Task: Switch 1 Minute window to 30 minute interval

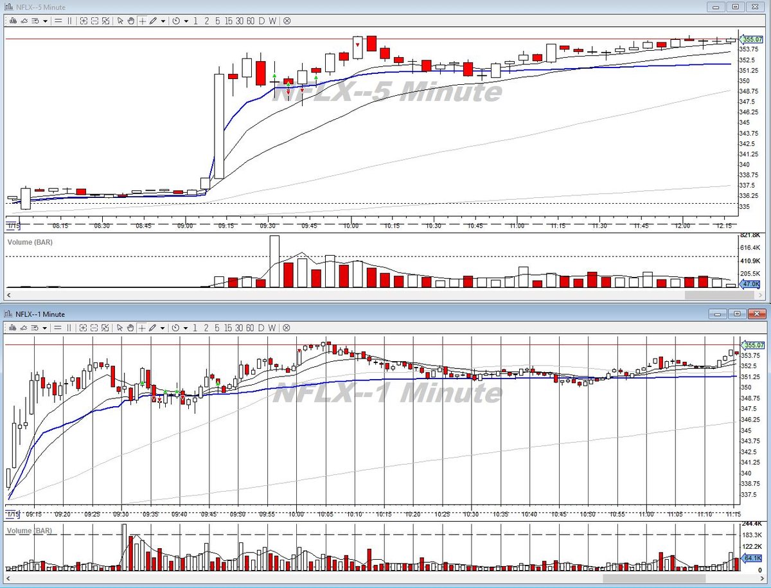Action: [x=239, y=328]
